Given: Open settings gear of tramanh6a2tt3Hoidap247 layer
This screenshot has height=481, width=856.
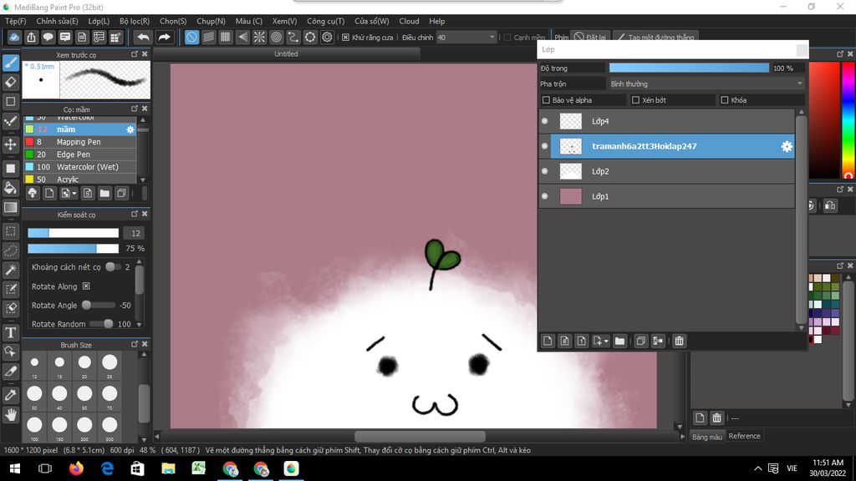Looking at the screenshot, I should click(787, 146).
